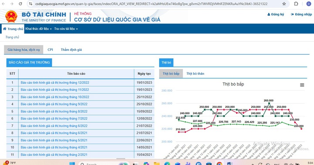Click the 280.000 y-axis label
The image size is (314, 165).
[x=167, y=91]
